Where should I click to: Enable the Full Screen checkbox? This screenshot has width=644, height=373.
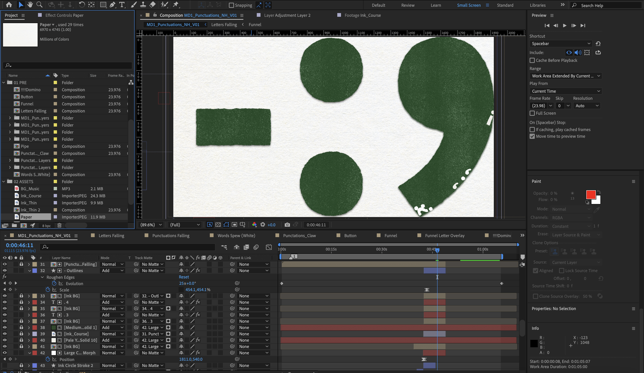pos(532,113)
